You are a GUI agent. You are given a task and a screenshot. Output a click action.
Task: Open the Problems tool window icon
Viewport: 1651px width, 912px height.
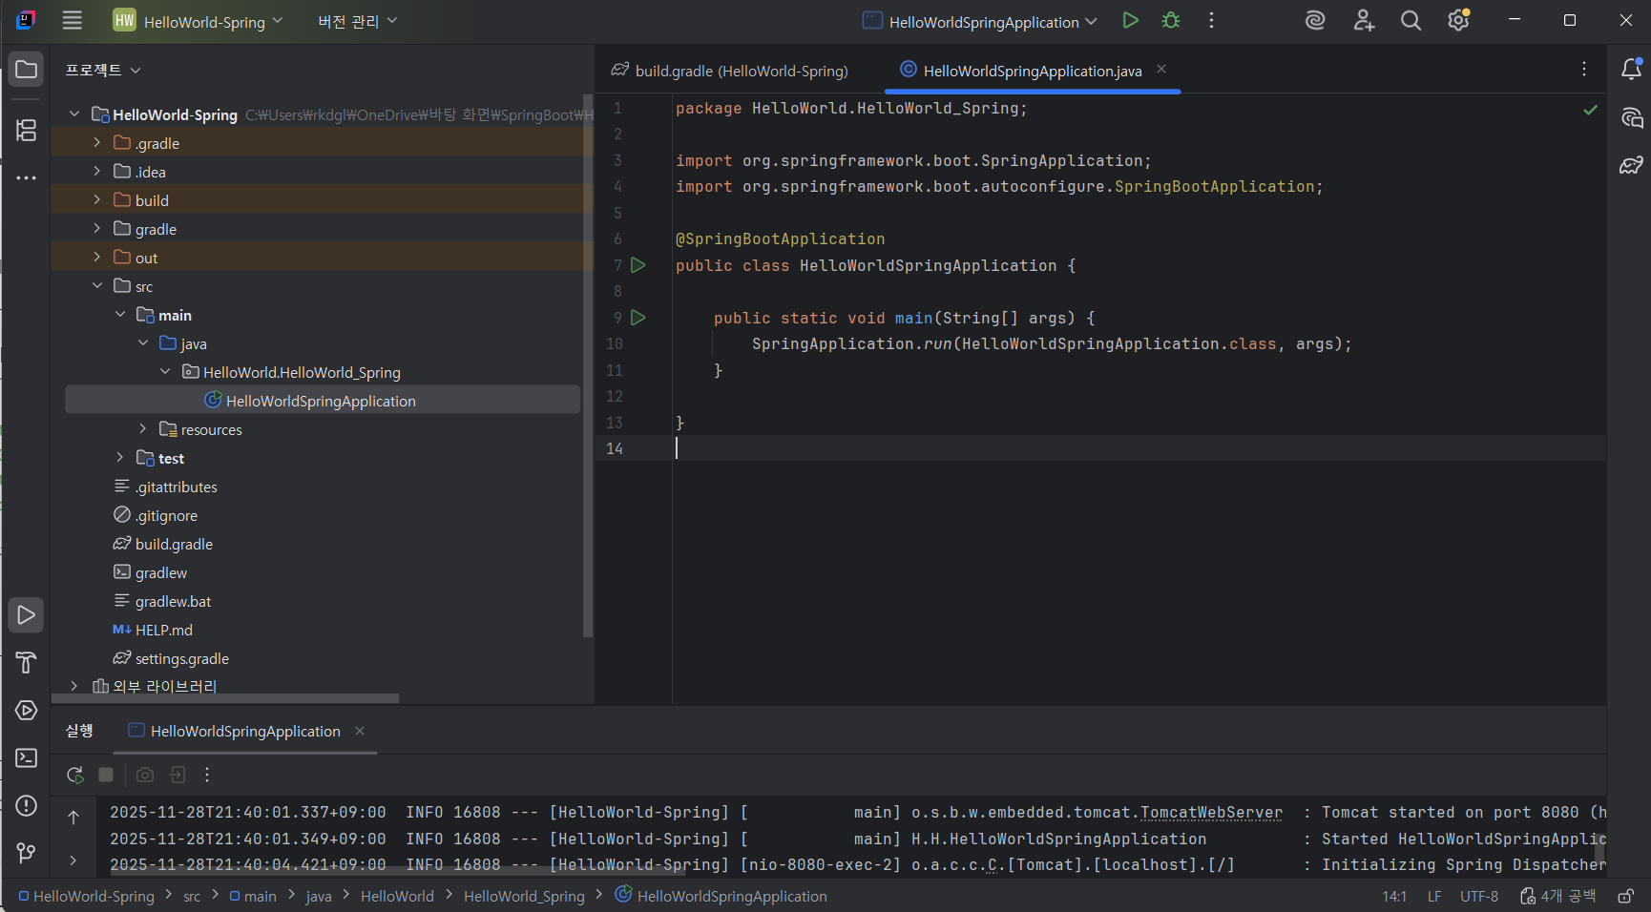(26, 805)
